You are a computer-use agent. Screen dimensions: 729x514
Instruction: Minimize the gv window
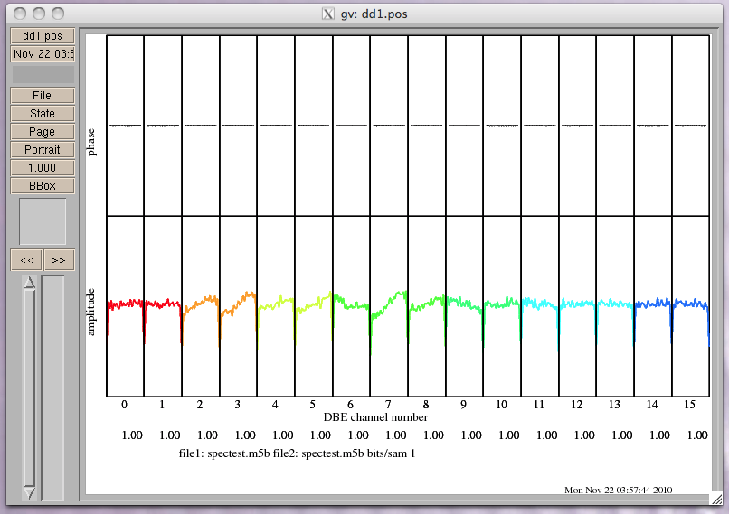40,14
